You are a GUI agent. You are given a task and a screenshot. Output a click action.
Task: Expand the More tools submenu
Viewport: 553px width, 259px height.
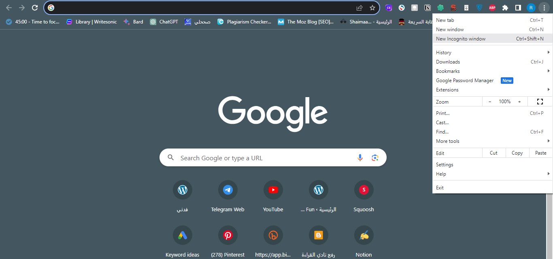tap(493, 141)
